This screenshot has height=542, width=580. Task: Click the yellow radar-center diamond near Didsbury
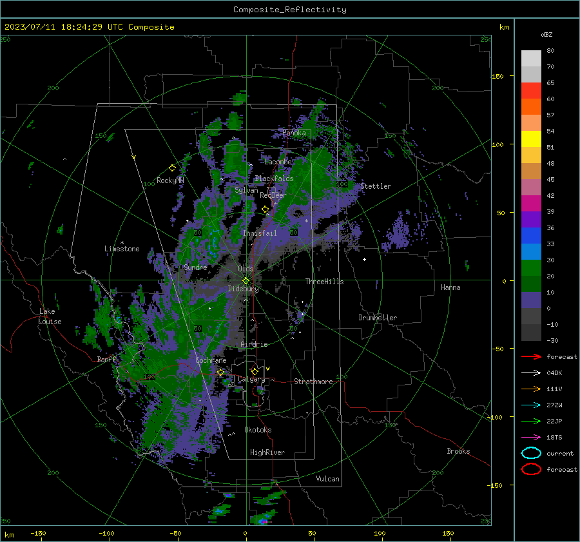click(x=246, y=281)
